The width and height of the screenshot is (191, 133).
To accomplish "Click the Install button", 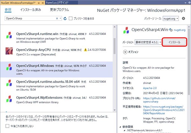I will (174, 42).
